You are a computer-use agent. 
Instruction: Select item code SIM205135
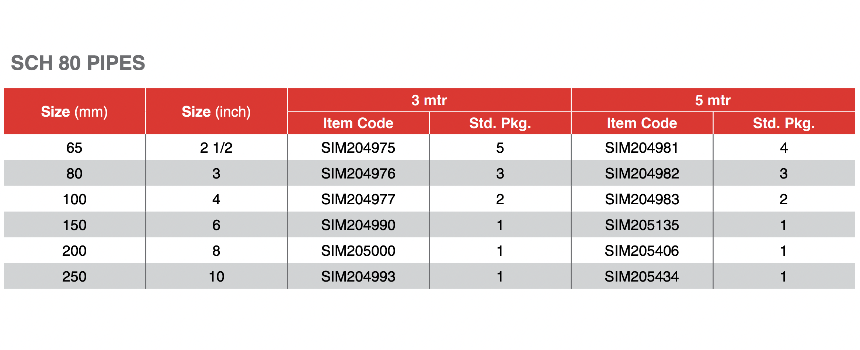(x=642, y=225)
